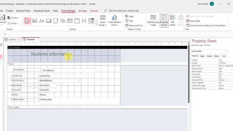Click the Back Color property value
This screenshot has width=233, height=131.
click(226, 65)
